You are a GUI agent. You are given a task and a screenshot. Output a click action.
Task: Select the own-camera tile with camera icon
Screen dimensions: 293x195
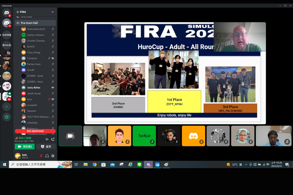70,136
